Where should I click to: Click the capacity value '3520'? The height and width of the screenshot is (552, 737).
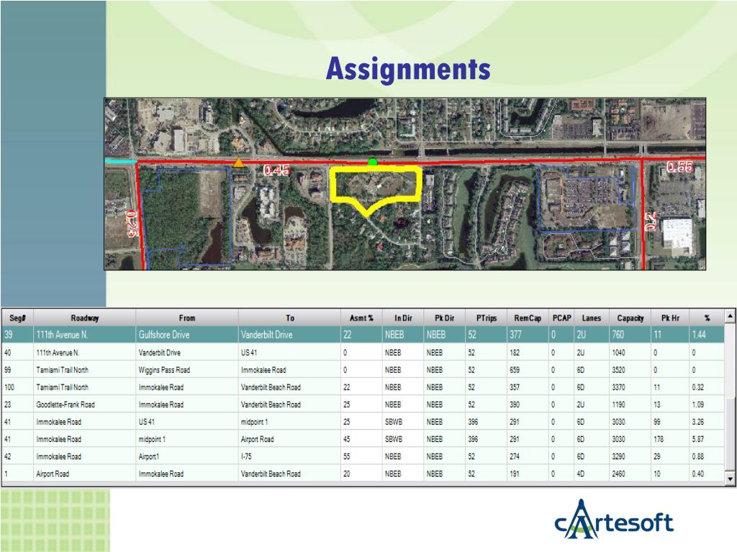click(x=630, y=370)
